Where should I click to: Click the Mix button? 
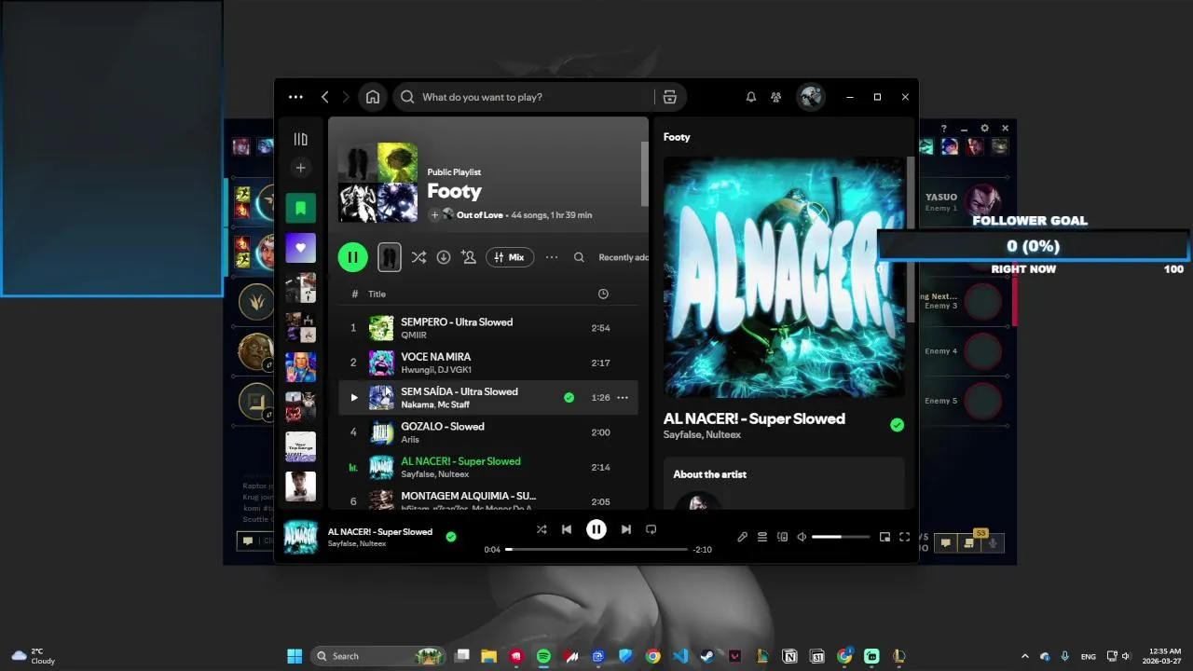510,257
